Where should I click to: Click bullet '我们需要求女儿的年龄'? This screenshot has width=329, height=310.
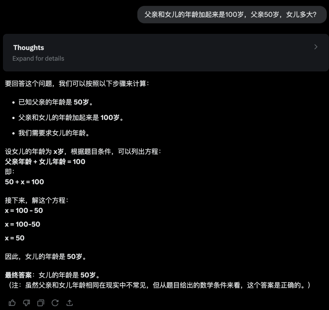pyautogui.click(x=54, y=133)
